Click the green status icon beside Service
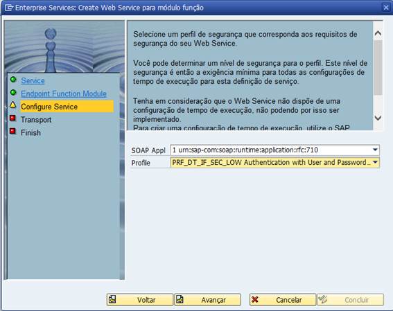 13,80
